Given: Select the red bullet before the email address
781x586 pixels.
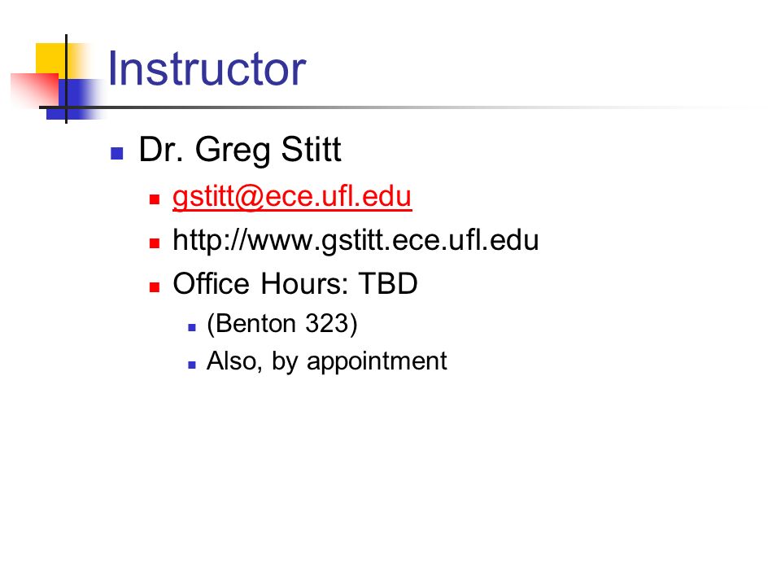Looking at the screenshot, I should 155,199.
